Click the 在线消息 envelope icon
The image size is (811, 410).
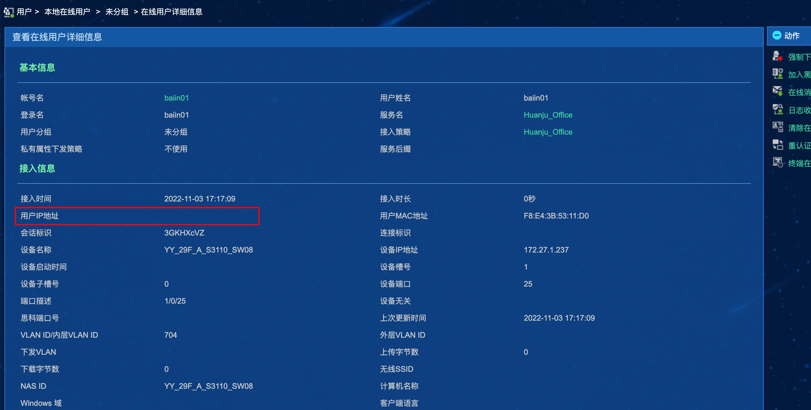778,92
